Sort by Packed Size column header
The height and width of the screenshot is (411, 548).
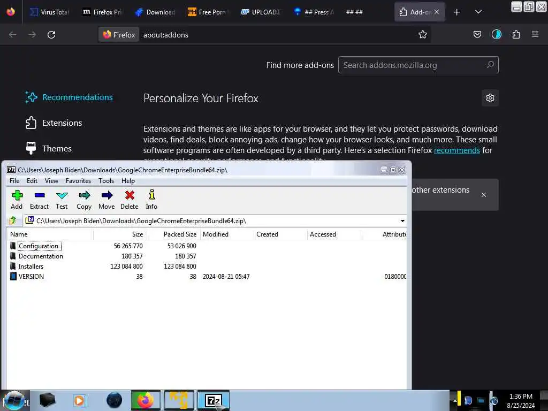174,234
